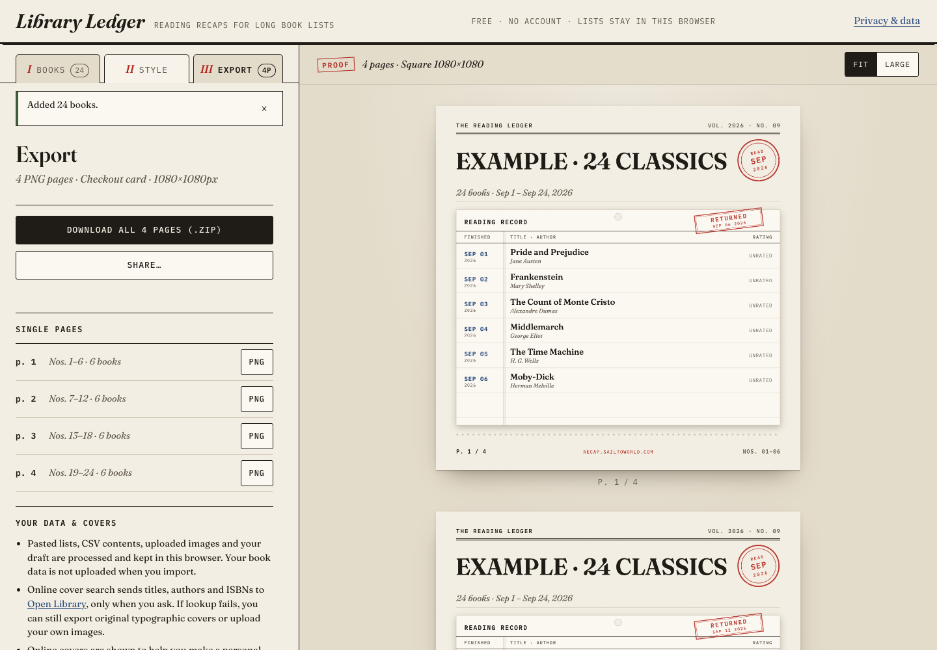Click the 'Moby-Dick' row title
The image size is (937, 650).
click(x=532, y=377)
